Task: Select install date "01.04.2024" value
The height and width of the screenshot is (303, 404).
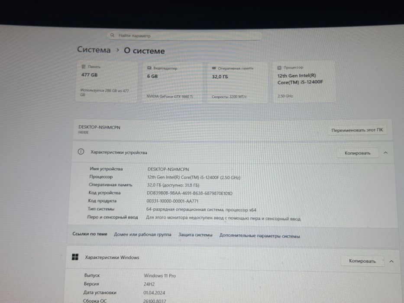Action: coord(154,293)
